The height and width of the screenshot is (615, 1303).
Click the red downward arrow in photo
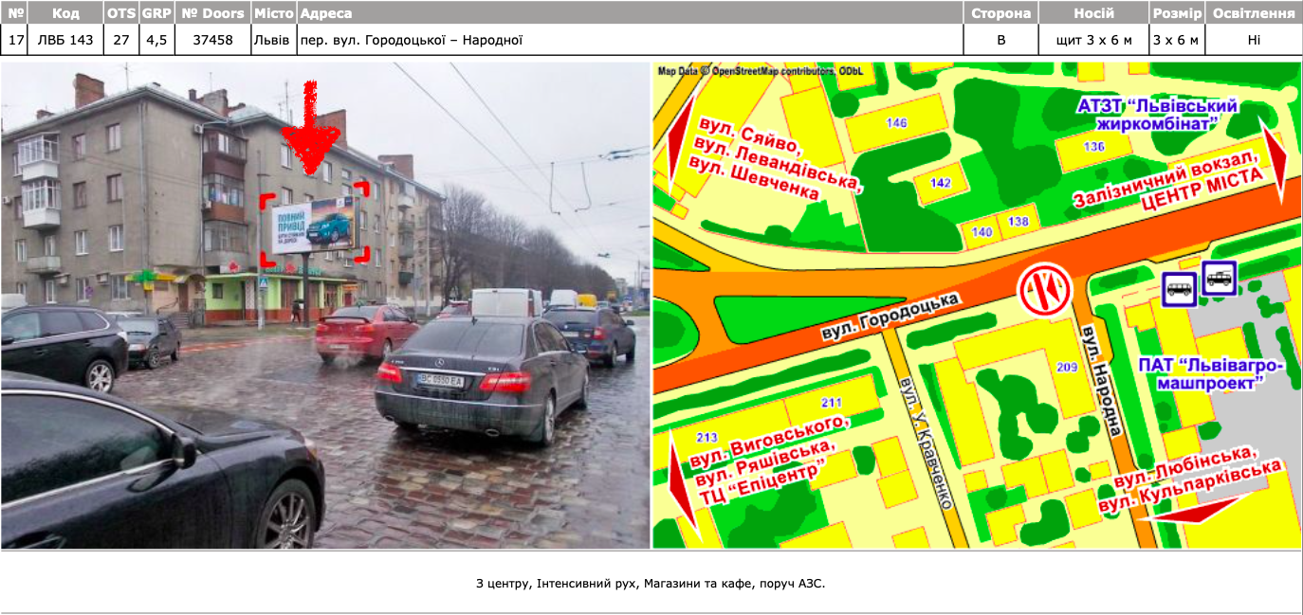pos(310,133)
